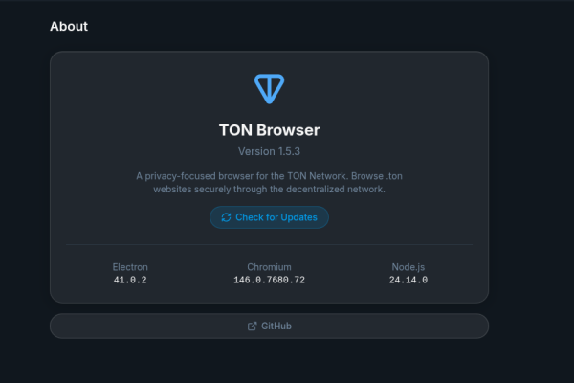The image size is (574, 383).
Task: Select Chromium version 146.0.7680.72
Action: (x=269, y=280)
